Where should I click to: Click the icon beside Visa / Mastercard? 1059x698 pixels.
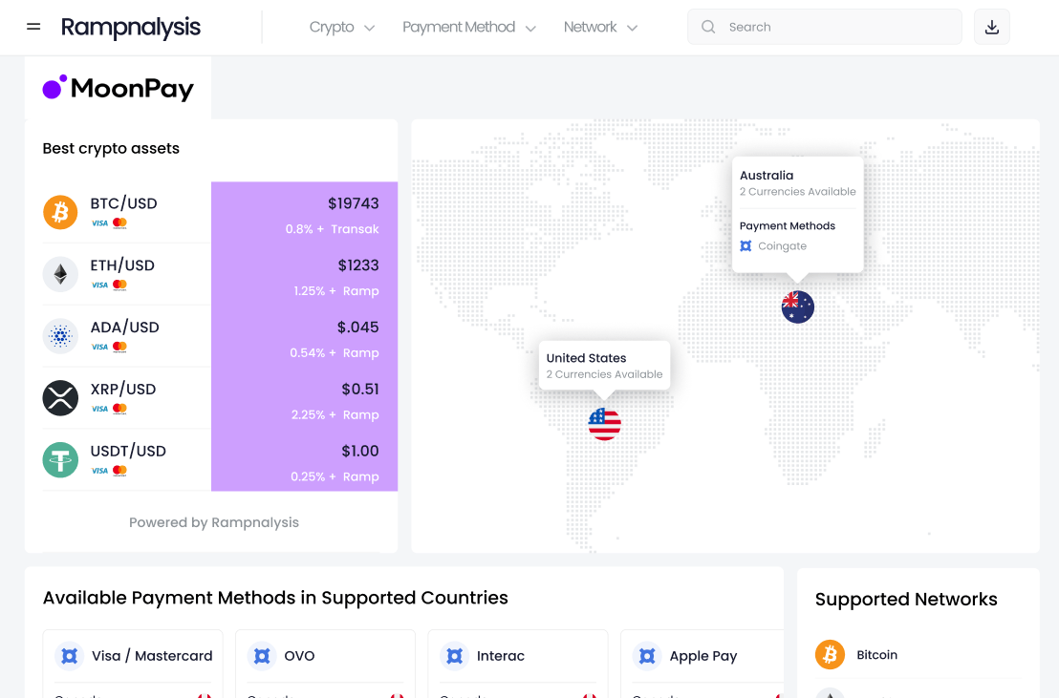pos(70,656)
